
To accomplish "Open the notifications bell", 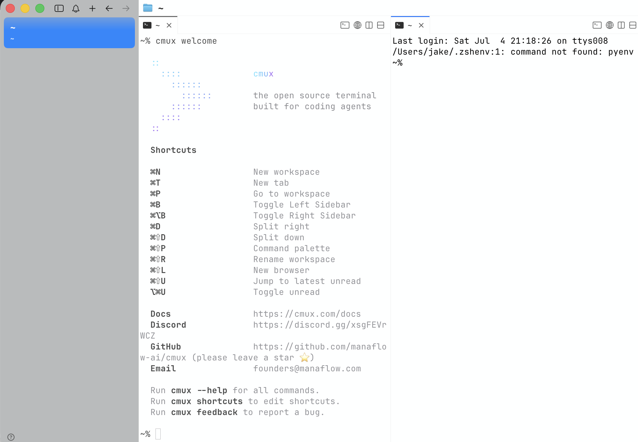I will pos(76,8).
